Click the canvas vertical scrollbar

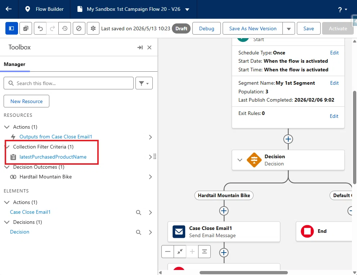coord(354,137)
